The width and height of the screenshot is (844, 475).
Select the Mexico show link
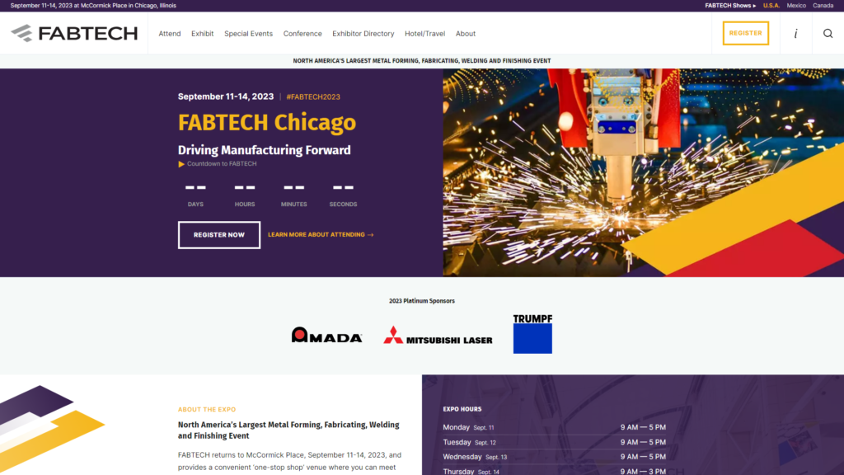click(796, 6)
